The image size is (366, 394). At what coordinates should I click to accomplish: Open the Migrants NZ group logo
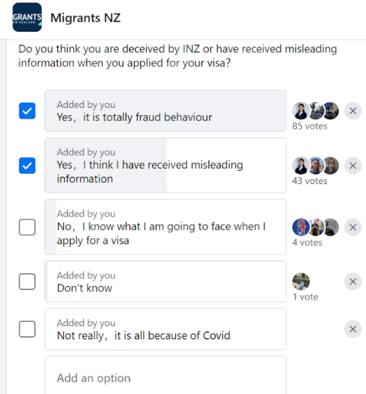click(x=27, y=17)
